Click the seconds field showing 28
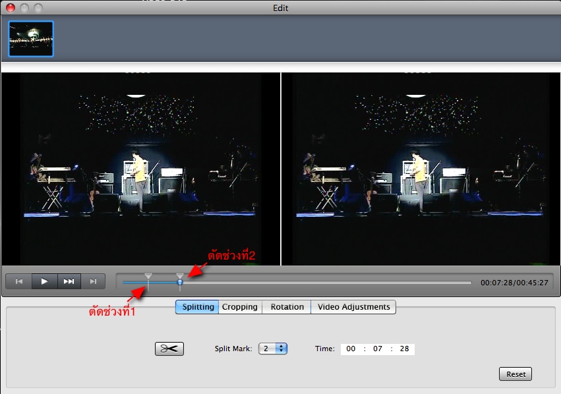Viewport: 561px width, 394px height. coord(404,349)
